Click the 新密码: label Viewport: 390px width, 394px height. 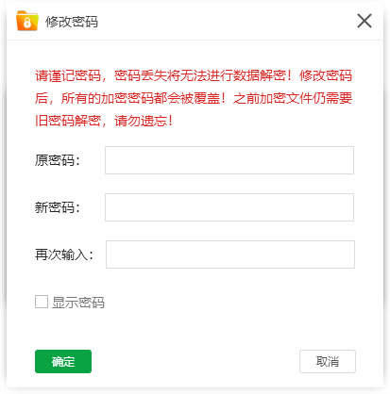pos(58,207)
